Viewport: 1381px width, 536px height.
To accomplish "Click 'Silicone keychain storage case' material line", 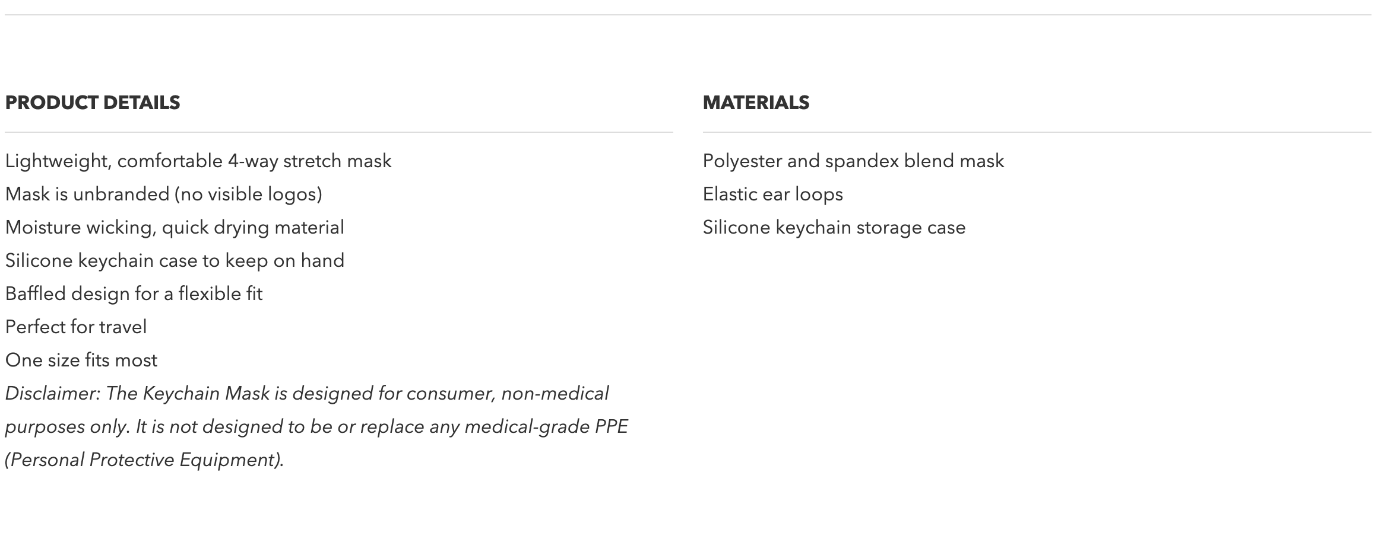I will click(834, 228).
